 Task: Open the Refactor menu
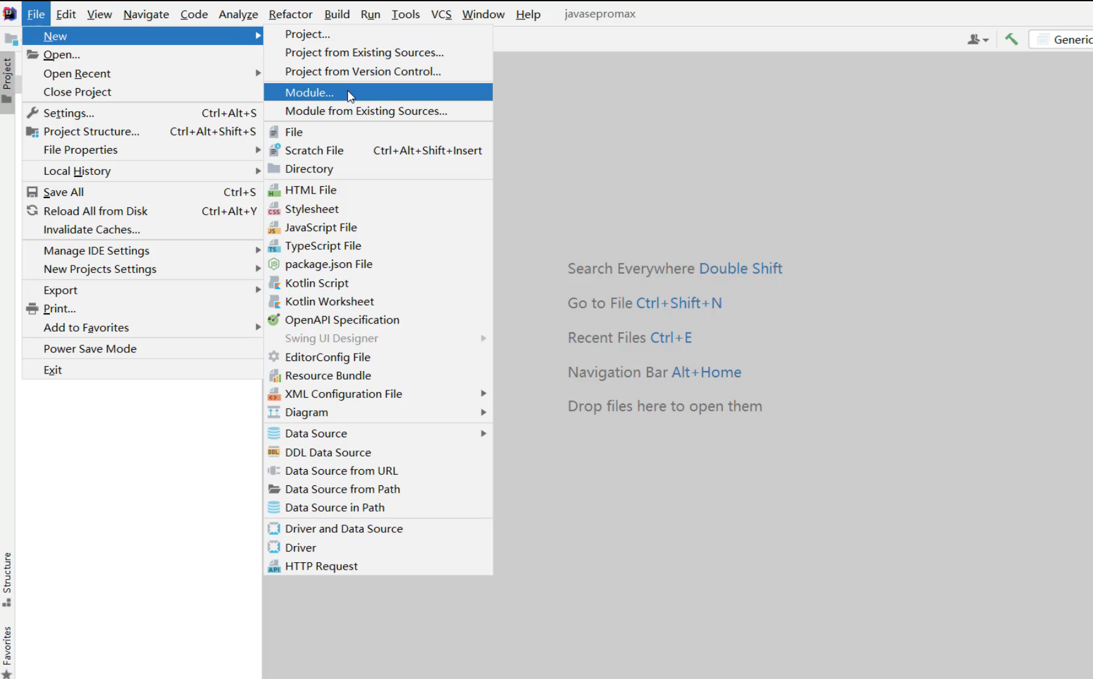291,14
